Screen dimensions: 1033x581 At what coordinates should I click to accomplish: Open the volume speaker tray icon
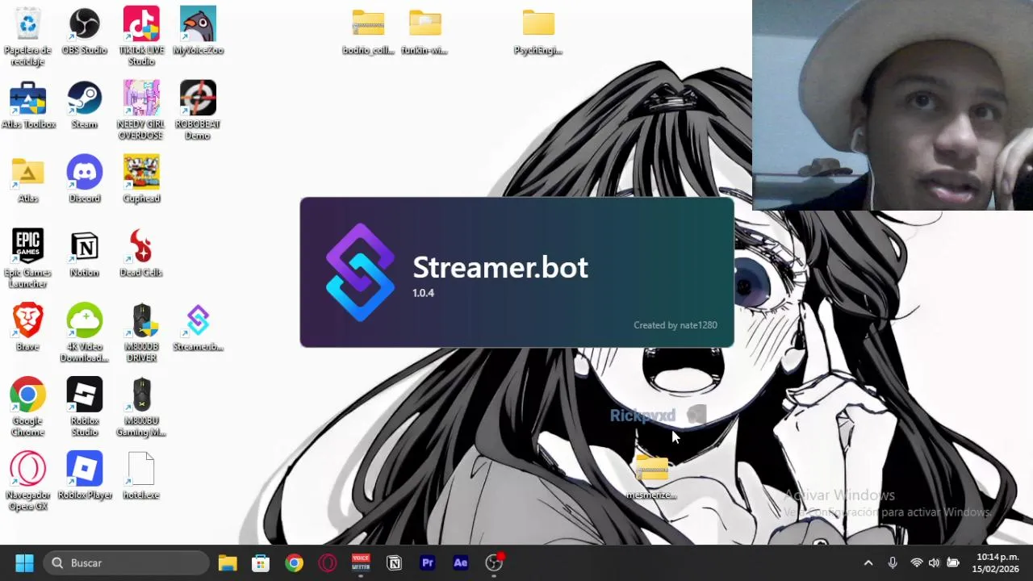pos(934,562)
